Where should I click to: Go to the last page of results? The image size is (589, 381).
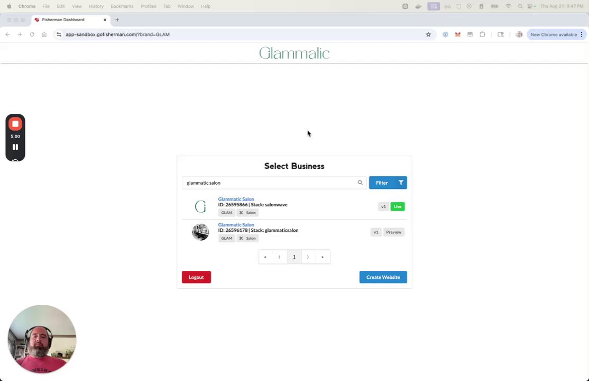point(323,257)
